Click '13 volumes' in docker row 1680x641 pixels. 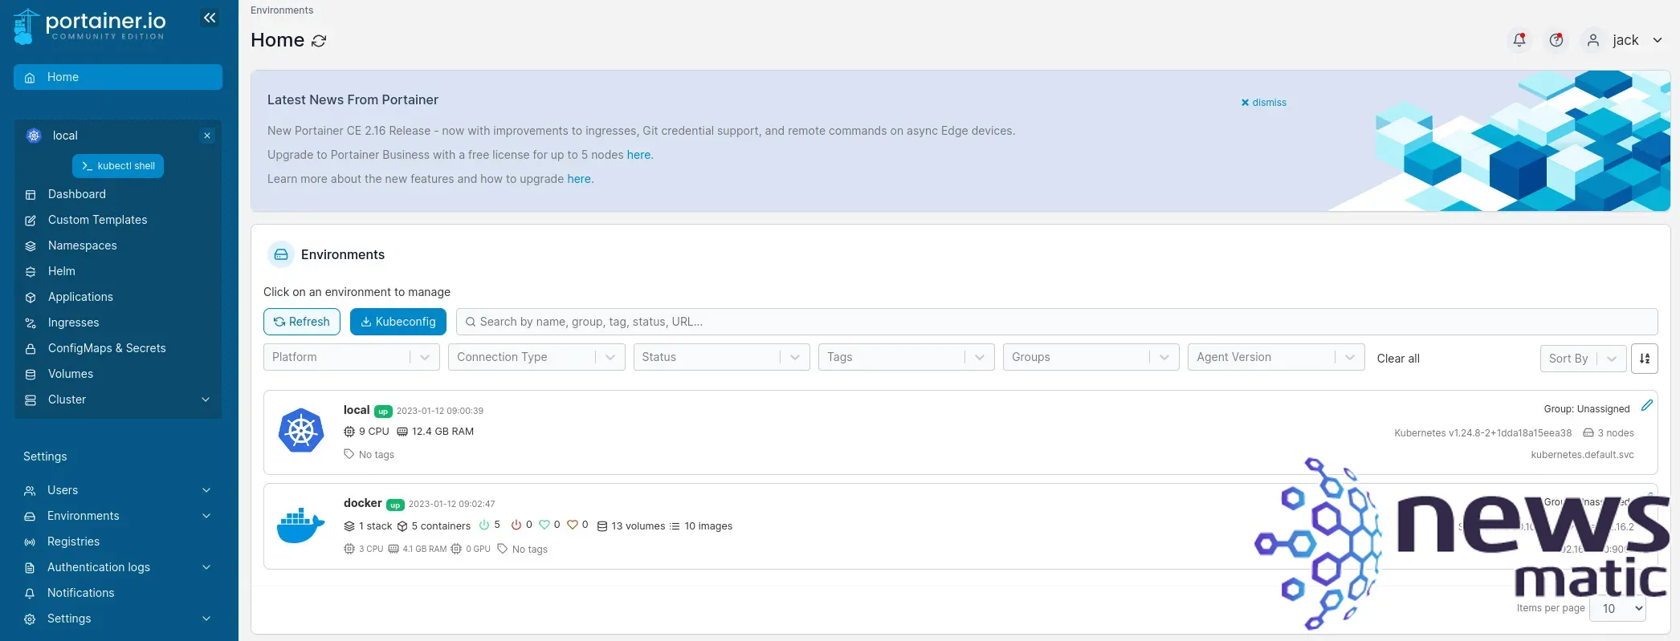[631, 526]
